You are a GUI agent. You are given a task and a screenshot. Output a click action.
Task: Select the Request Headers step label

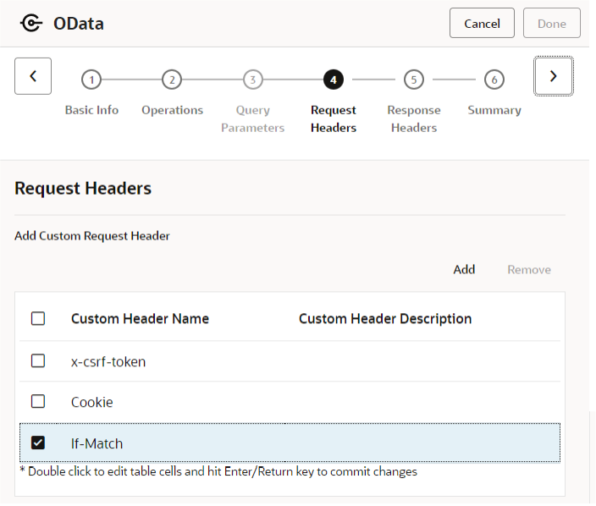pos(334,119)
